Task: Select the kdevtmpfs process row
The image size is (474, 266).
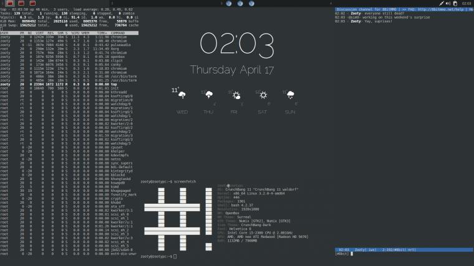Action: pyautogui.click(x=69, y=155)
